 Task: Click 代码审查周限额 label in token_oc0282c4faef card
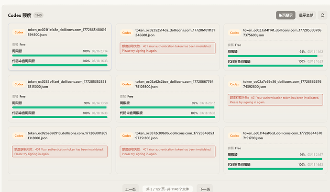[x=23, y=113]
